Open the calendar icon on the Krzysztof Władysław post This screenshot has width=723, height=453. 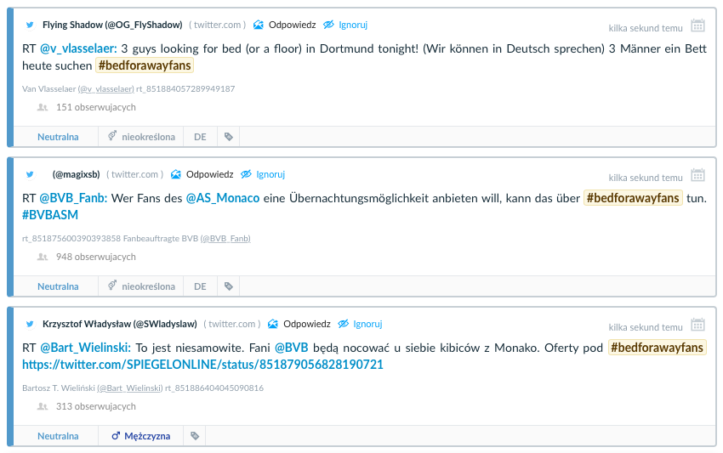697,325
